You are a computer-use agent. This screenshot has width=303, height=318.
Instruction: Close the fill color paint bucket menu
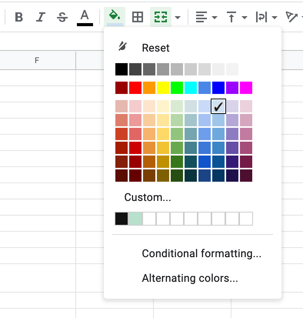point(115,17)
